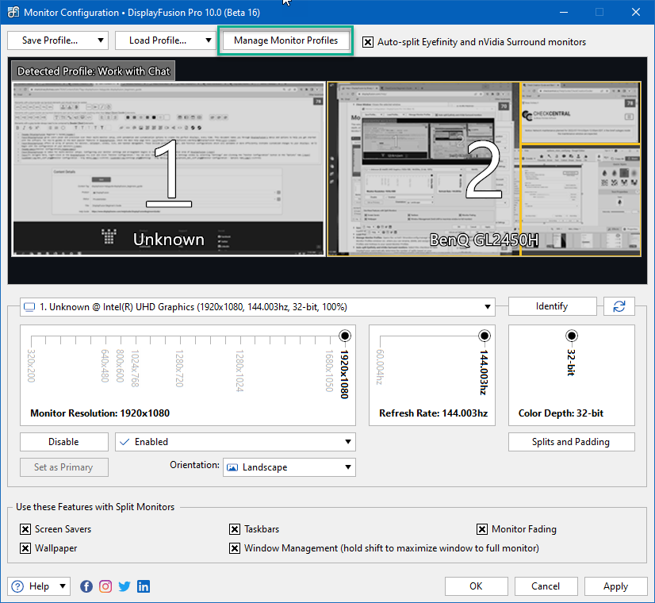Screen dimensions: 655x603
Task: Expand the monitor selector dropdown
Action: (x=487, y=307)
